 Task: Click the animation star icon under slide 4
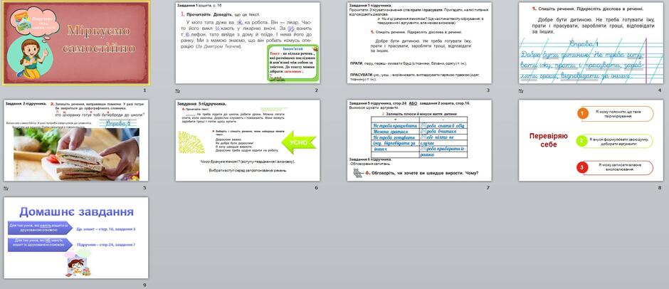click(x=521, y=90)
